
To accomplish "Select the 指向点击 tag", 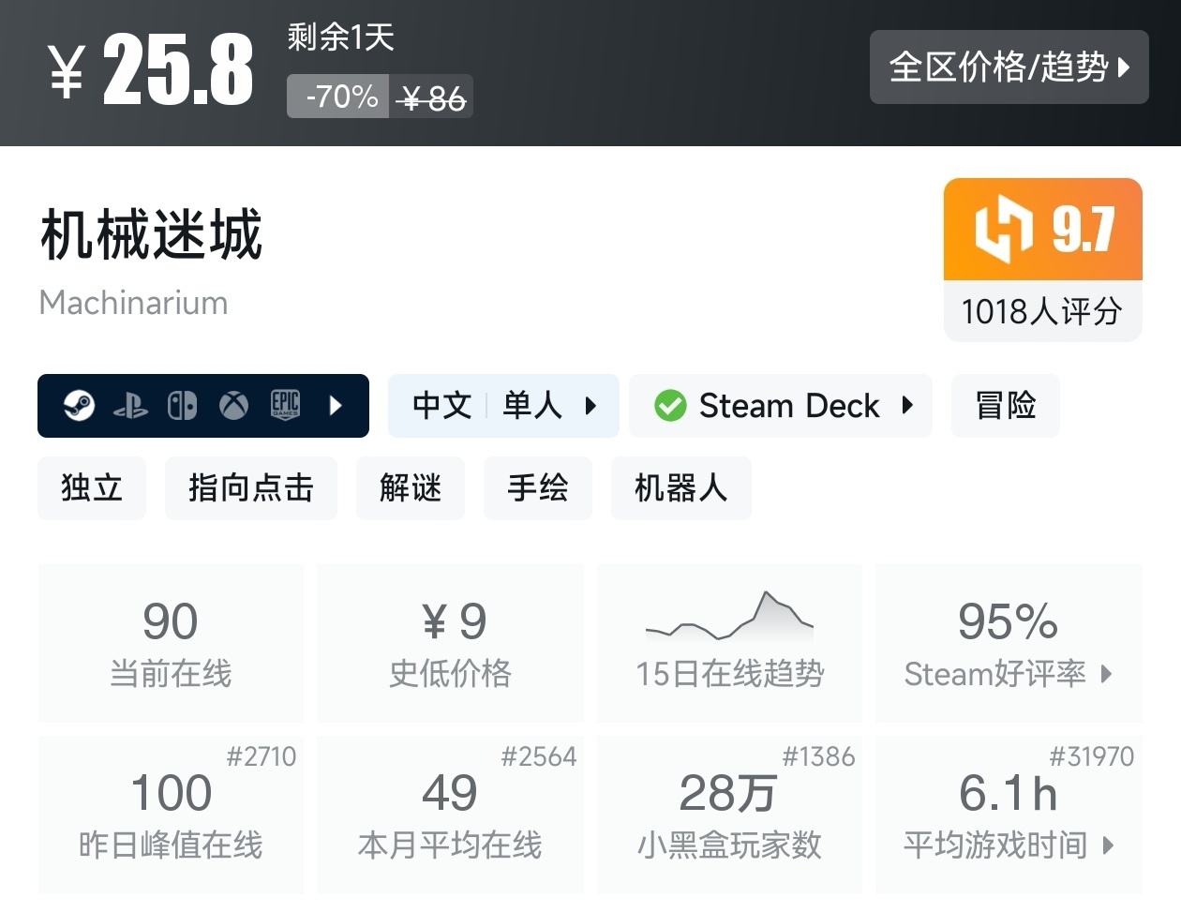I will click(x=250, y=488).
